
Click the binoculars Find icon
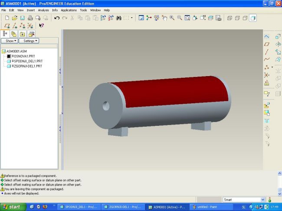(x=119, y=18)
